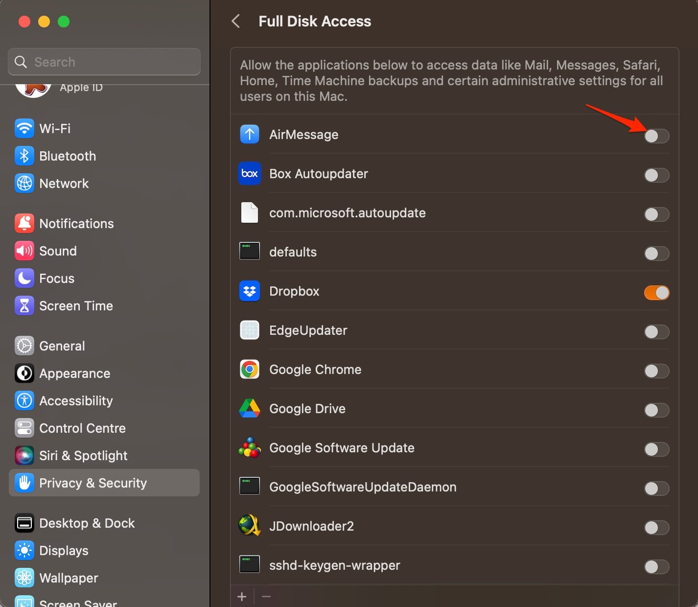Toggle GoogleSoftwareUpdateDaemon access switch

[656, 489]
